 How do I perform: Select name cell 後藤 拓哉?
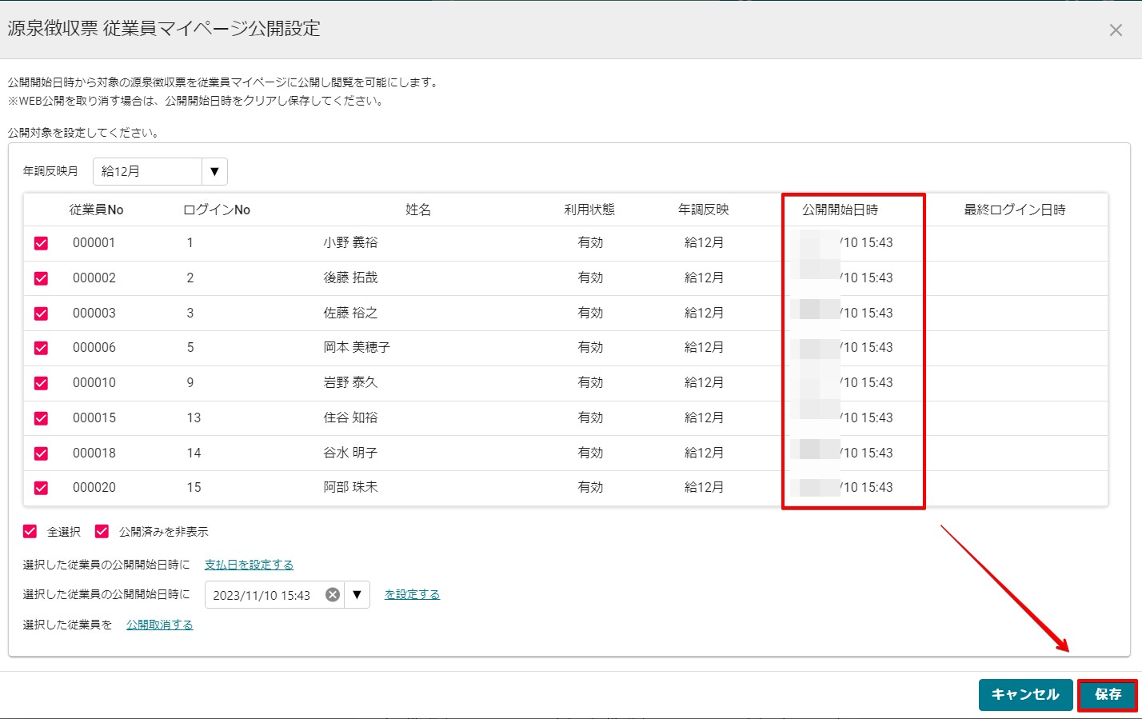tap(350, 278)
